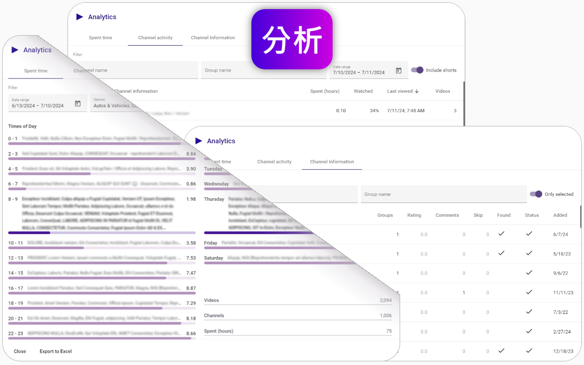Click the Analytics play triangle logo

pyautogui.click(x=80, y=17)
